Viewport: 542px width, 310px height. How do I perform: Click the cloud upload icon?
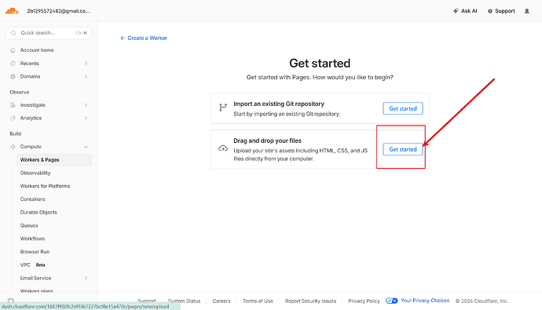[x=223, y=148]
